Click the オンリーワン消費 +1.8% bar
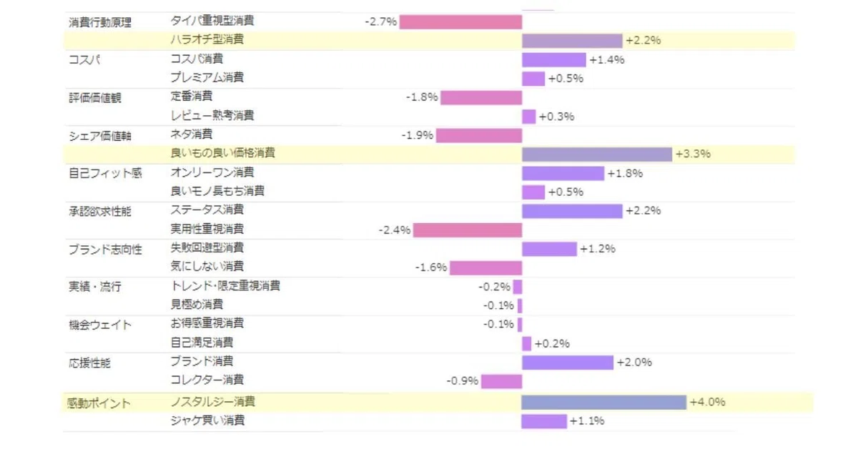The width and height of the screenshot is (858, 449). click(563, 173)
